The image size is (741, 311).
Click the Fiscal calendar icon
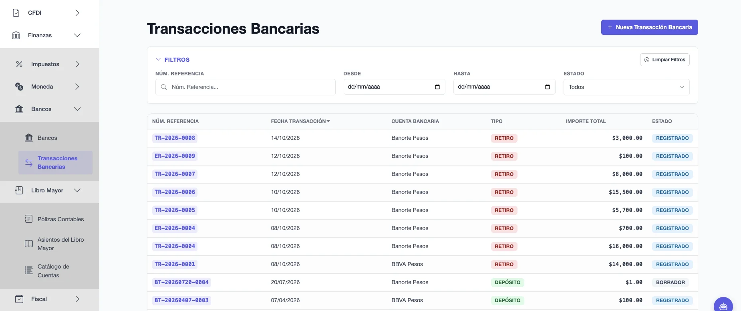pyautogui.click(x=19, y=299)
